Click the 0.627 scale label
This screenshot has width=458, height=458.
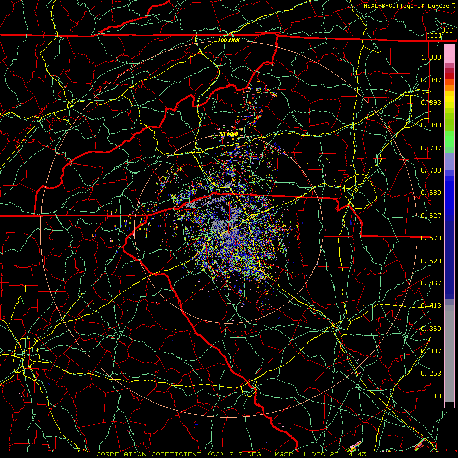(x=431, y=216)
